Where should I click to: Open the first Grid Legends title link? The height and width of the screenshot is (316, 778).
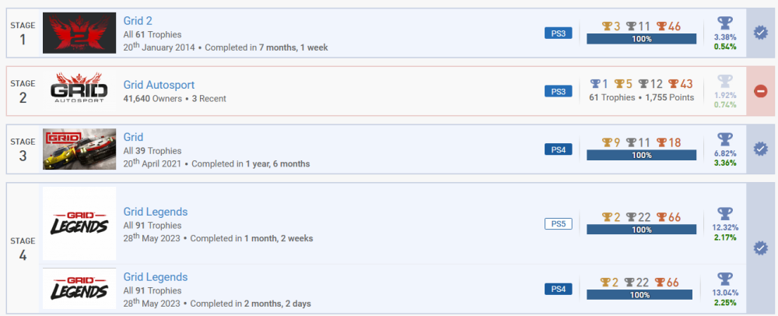[x=156, y=212]
